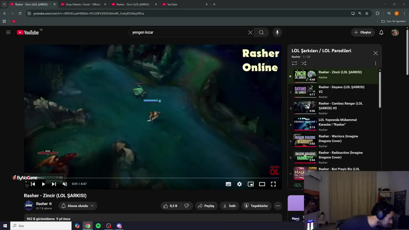
Task: Bookmark this page with star icon
Action: (x=367, y=13)
